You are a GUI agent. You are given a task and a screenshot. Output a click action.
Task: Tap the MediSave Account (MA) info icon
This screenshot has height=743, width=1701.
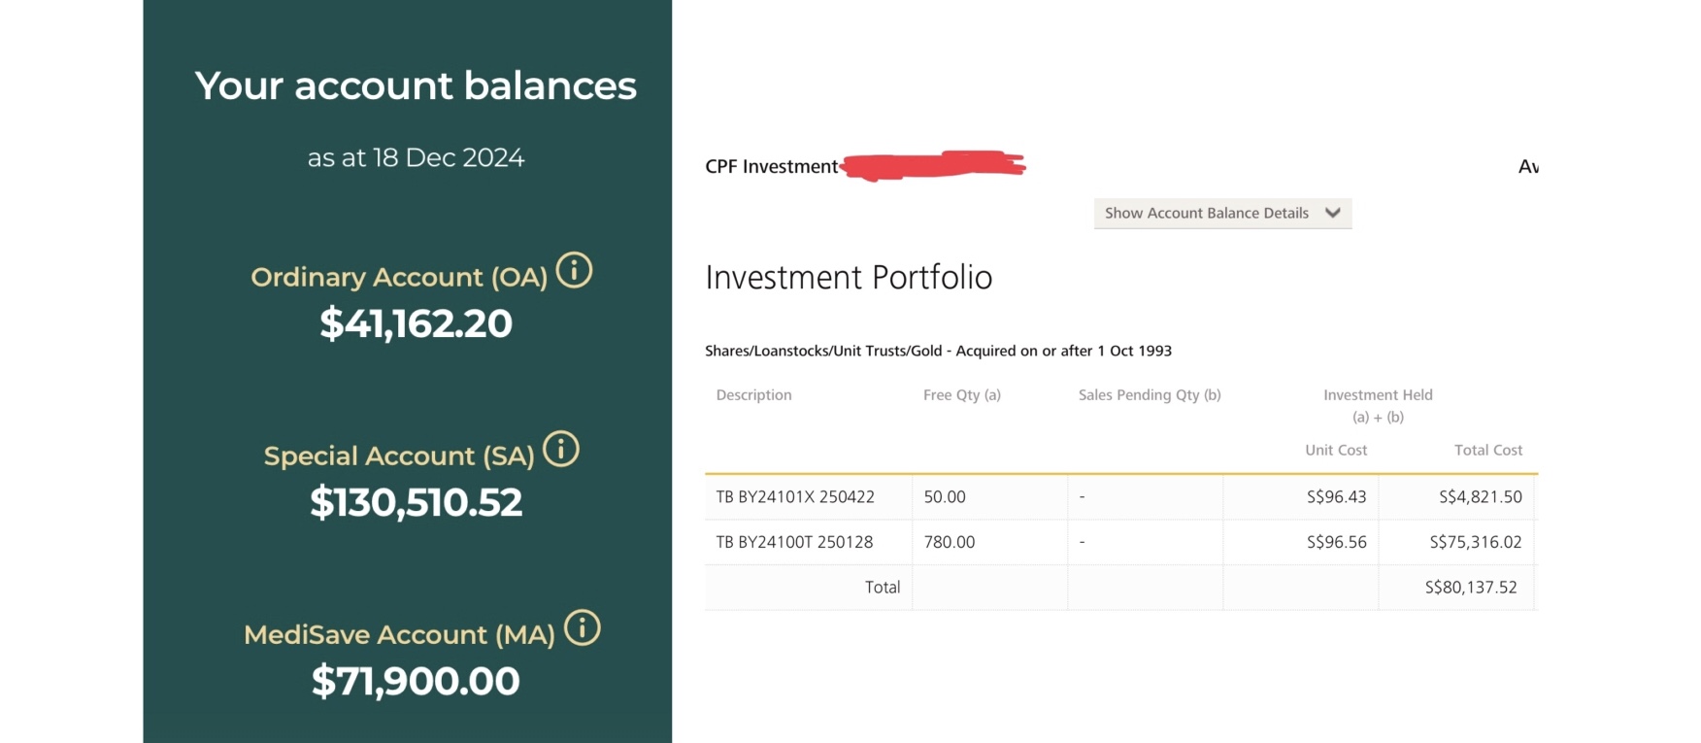(583, 628)
